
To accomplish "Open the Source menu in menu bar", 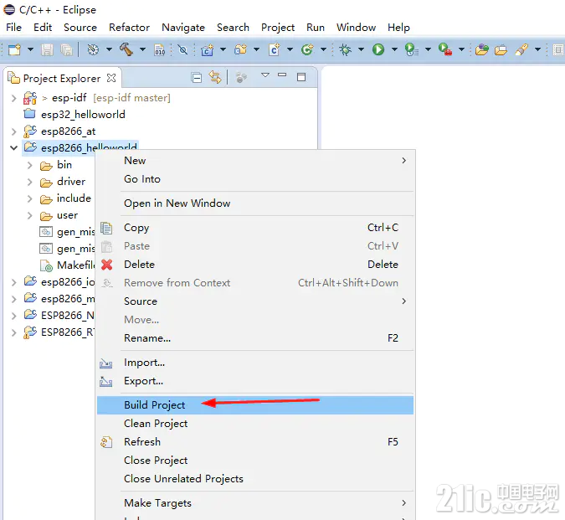I will click(x=80, y=28).
